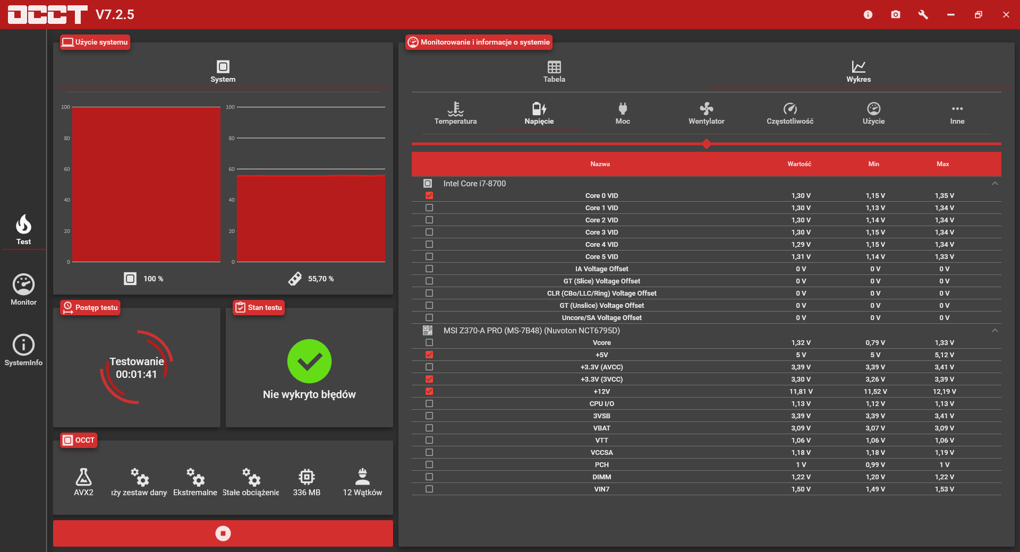Check the DIMM checkbox
Screen dimensions: 1020x552
[x=429, y=477]
